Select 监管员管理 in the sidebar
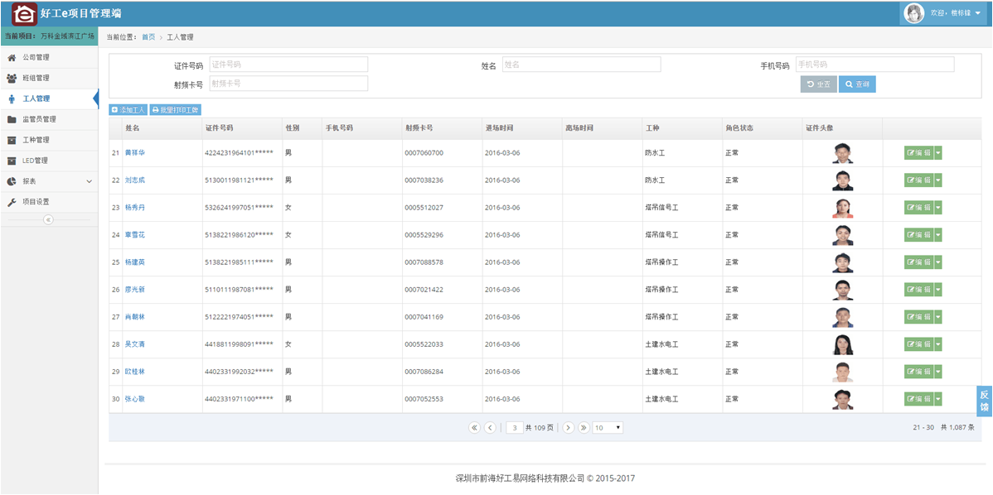 [39, 119]
